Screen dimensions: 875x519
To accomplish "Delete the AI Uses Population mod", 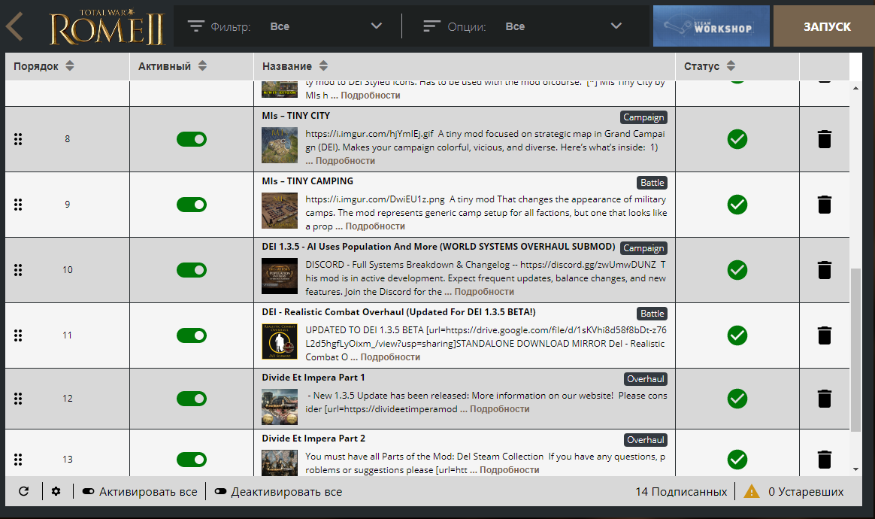I will tap(824, 270).
